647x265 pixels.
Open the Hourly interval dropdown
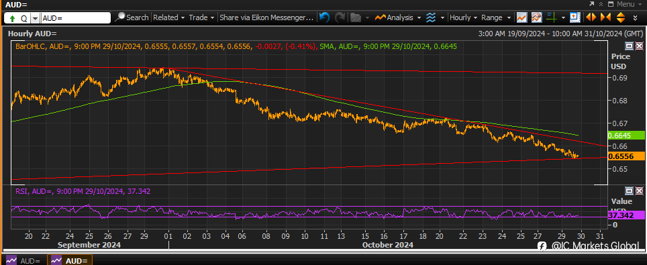[463, 17]
